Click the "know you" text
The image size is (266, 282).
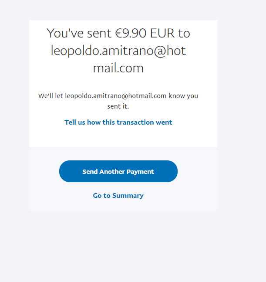pyautogui.click(x=183, y=96)
